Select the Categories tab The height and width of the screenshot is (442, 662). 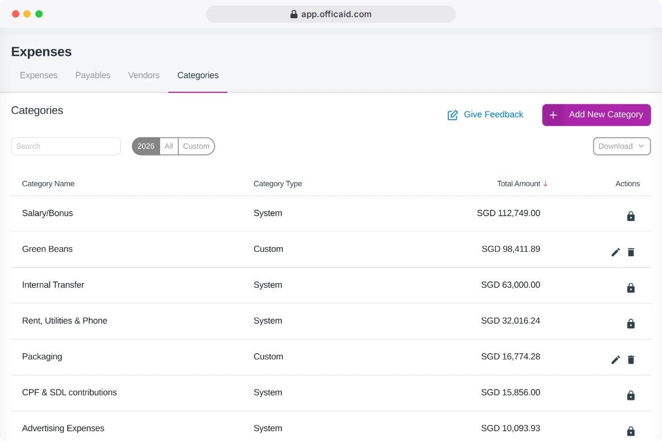tap(198, 75)
